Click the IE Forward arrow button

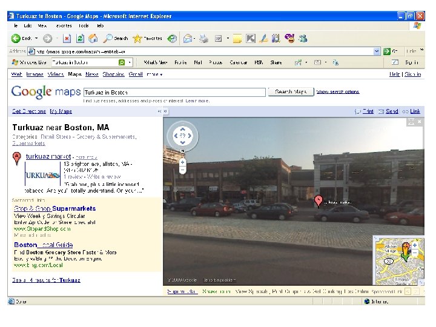coord(48,38)
